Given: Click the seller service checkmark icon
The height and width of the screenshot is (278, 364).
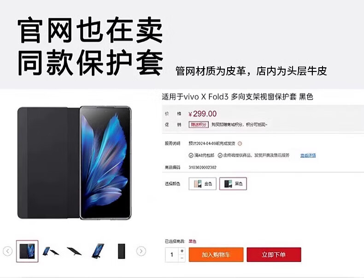Looking at the screenshot, I should tap(220, 155).
